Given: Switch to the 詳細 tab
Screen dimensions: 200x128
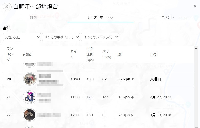Looking at the screenshot, I should click(x=34, y=17).
